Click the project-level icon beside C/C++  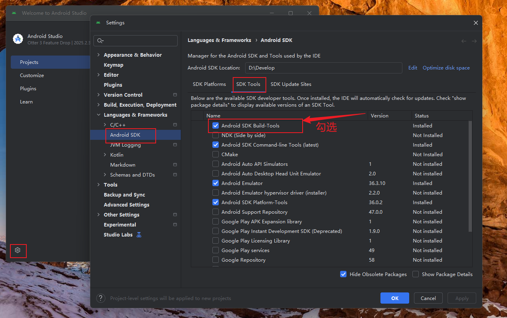coord(175,125)
